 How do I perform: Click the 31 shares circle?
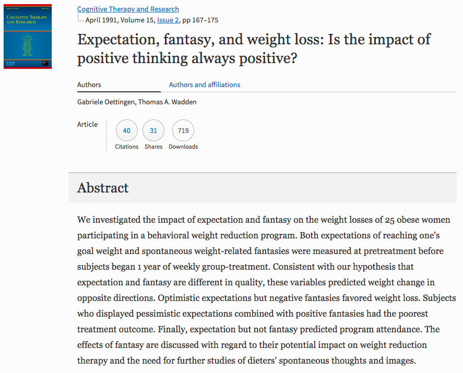point(153,131)
